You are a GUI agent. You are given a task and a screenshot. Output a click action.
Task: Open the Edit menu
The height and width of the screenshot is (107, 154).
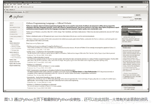8,4
